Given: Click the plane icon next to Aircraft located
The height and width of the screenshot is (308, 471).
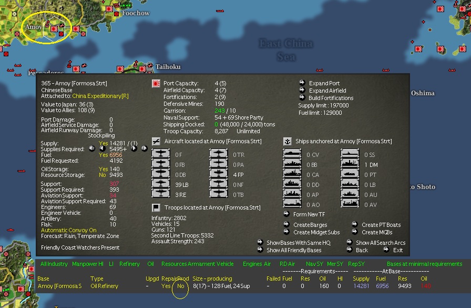Looking at the screenshot, I should [x=156, y=141].
